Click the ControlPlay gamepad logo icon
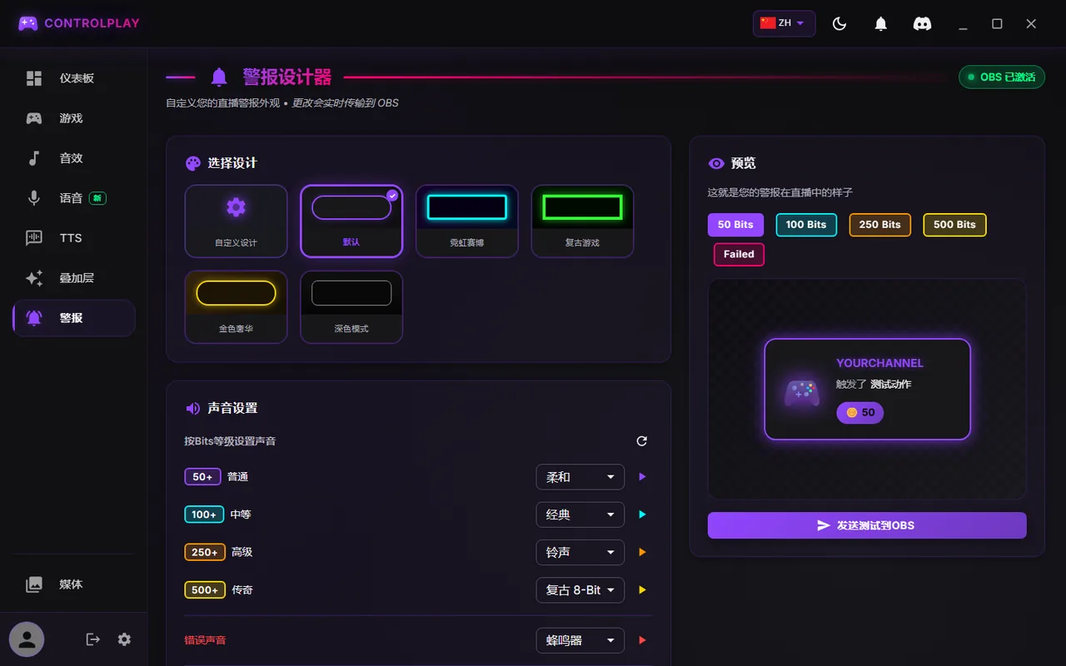The height and width of the screenshot is (666, 1066). coord(28,23)
